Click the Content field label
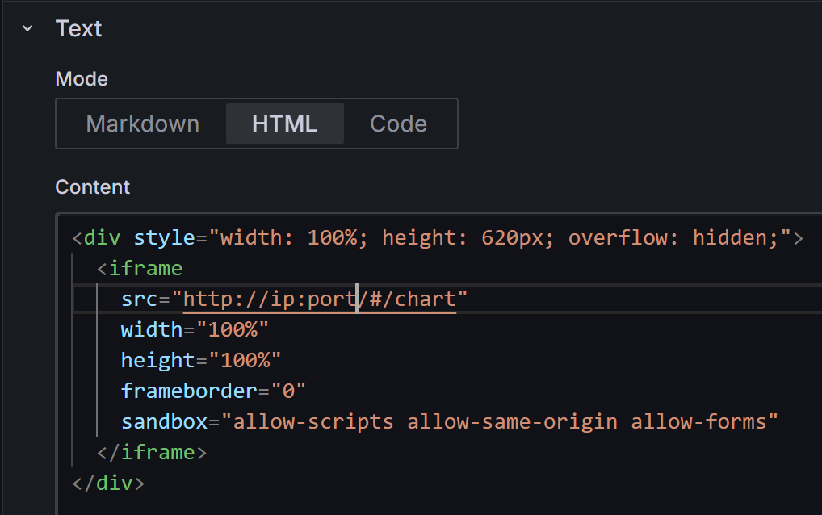 [92, 186]
